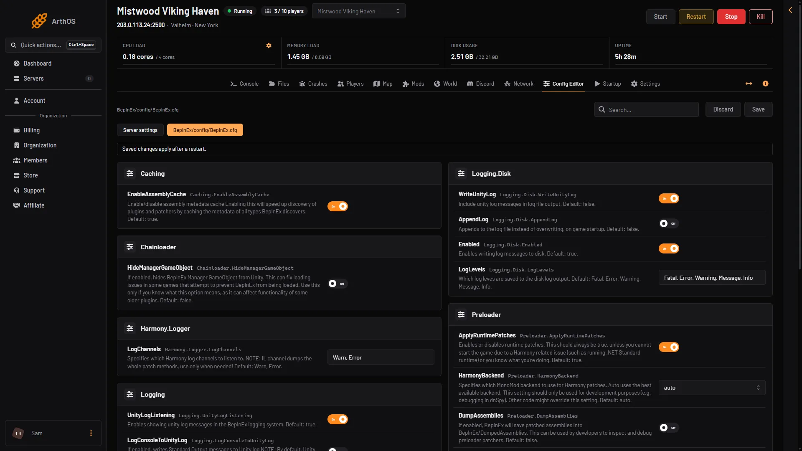Screen dimensions: 802x451
Task: Open Members page in sidebar
Action: point(53,160)
